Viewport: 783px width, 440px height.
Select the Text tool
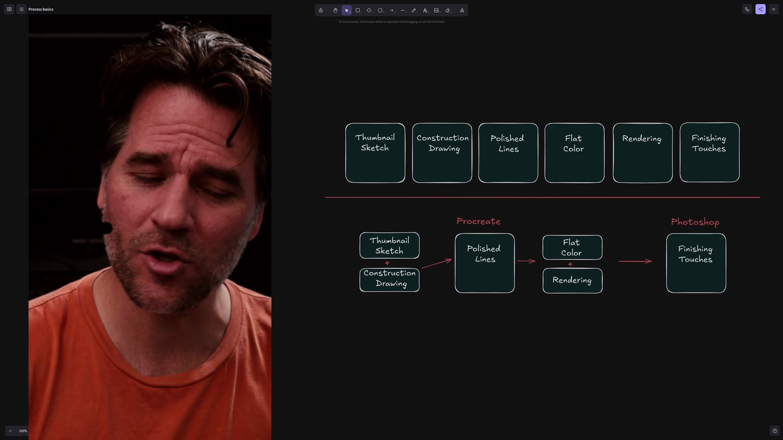click(x=425, y=10)
